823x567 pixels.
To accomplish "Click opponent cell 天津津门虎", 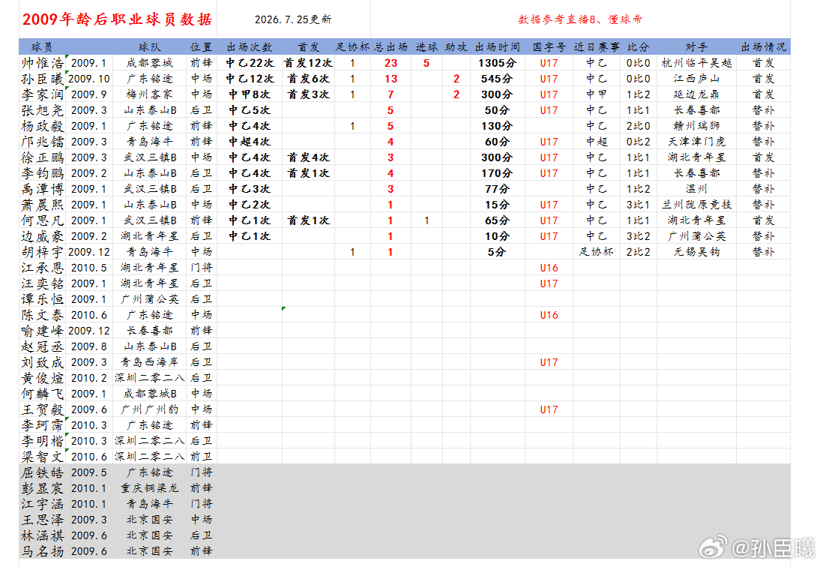I will click(x=696, y=142).
